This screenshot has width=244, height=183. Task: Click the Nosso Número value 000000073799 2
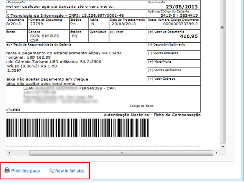(180, 24)
